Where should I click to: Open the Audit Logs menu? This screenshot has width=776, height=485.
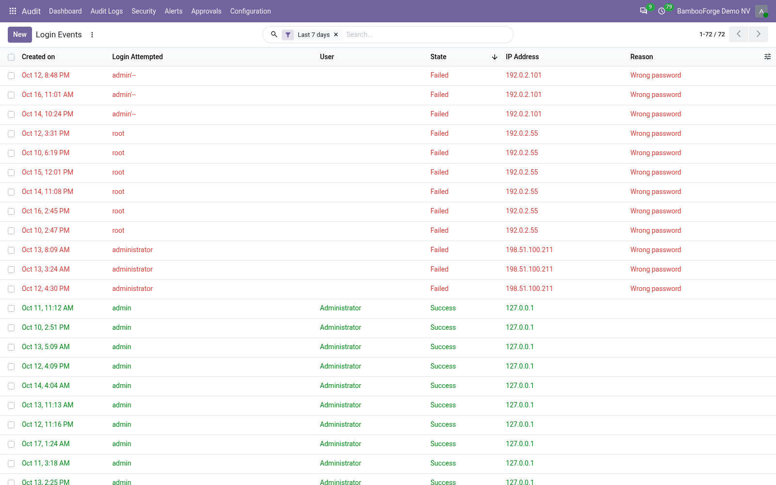[107, 11]
